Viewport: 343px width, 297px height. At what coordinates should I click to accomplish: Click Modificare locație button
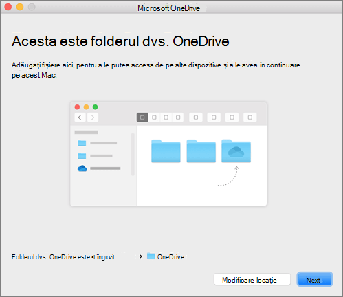tap(252, 280)
